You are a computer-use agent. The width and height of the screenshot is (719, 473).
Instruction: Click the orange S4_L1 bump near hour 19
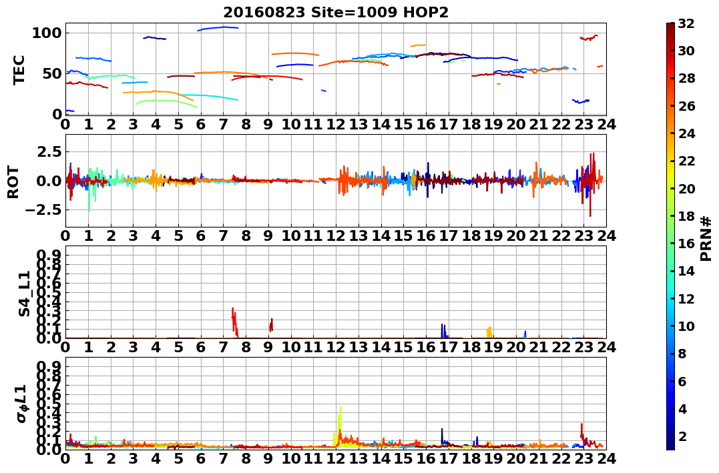(489, 331)
